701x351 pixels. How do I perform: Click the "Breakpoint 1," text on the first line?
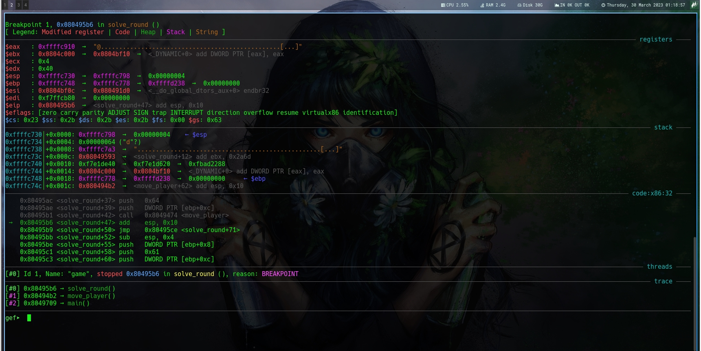pos(29,24)
